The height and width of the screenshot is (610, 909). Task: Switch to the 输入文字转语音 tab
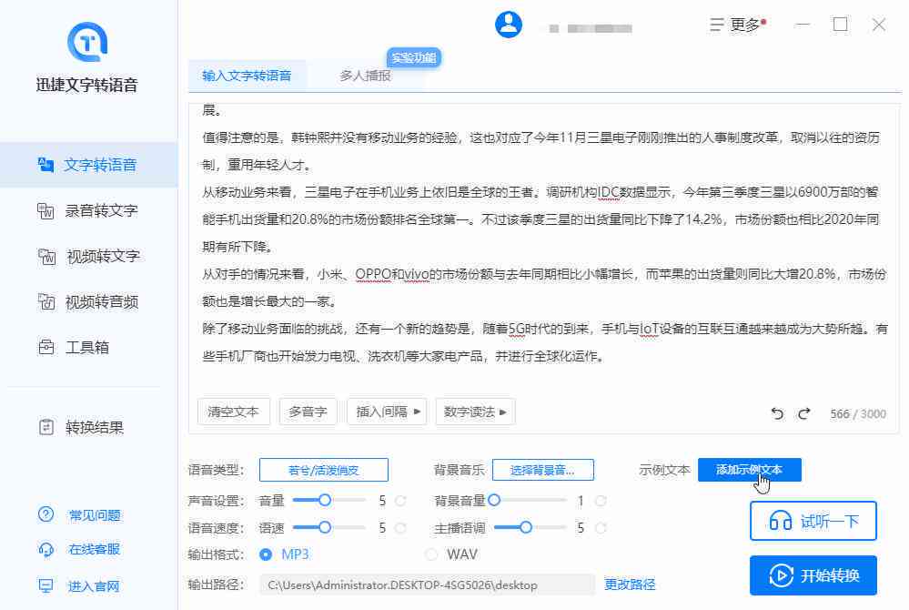tap(247, 76)
